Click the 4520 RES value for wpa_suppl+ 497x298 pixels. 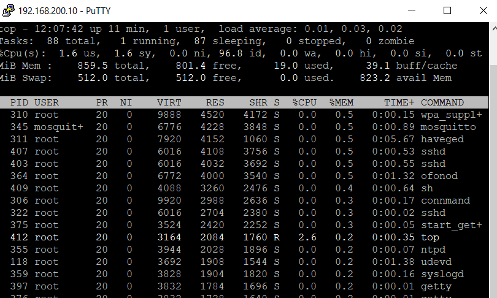tap(212, 115)
